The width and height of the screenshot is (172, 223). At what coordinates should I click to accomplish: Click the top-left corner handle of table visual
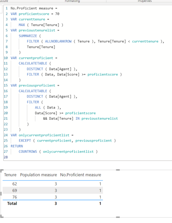click(2, 170)
